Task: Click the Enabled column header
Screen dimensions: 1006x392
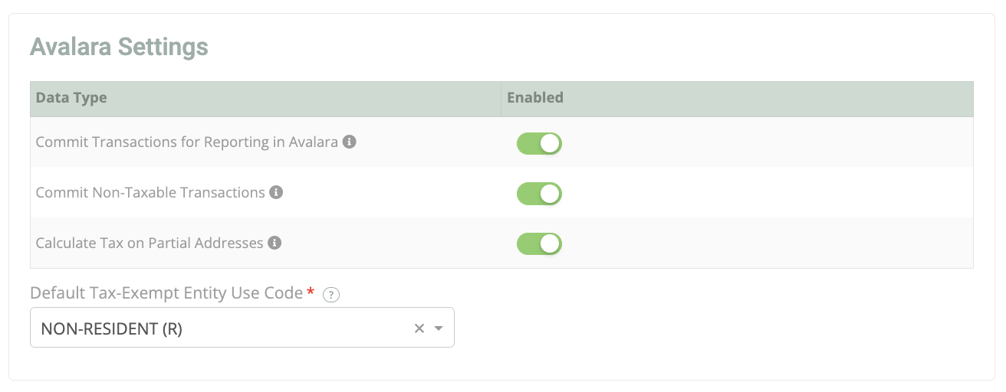Action: (535, 98)
